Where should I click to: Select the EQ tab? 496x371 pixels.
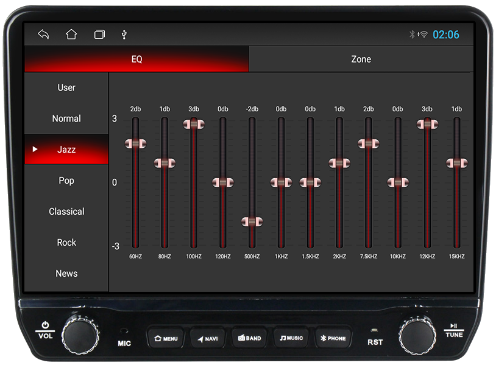point(136,60)
